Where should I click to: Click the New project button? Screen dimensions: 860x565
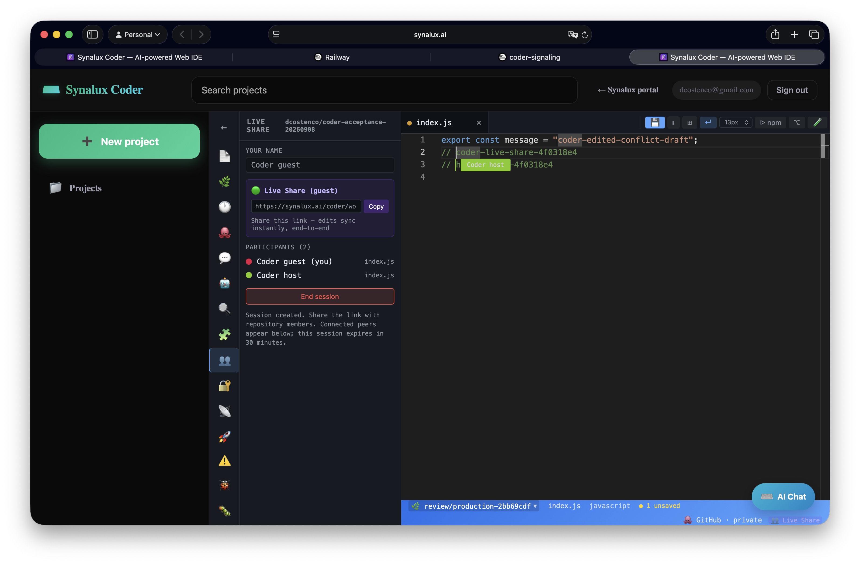point(119,141)
